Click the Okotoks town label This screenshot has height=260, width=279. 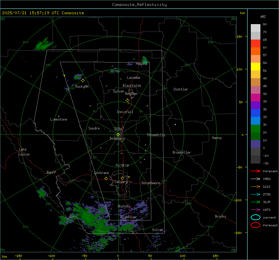pos(124,206)
